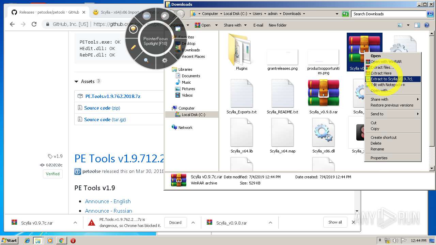436x245 pixels.
Task: Open PointerFocus settings gear icon
Action: pyautogui.click(x=165, y=60)
